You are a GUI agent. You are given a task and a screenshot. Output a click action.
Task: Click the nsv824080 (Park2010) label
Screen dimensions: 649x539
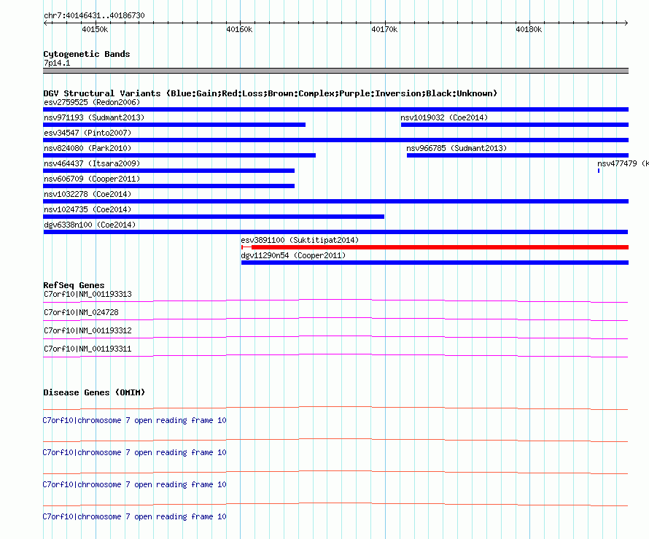88,148
